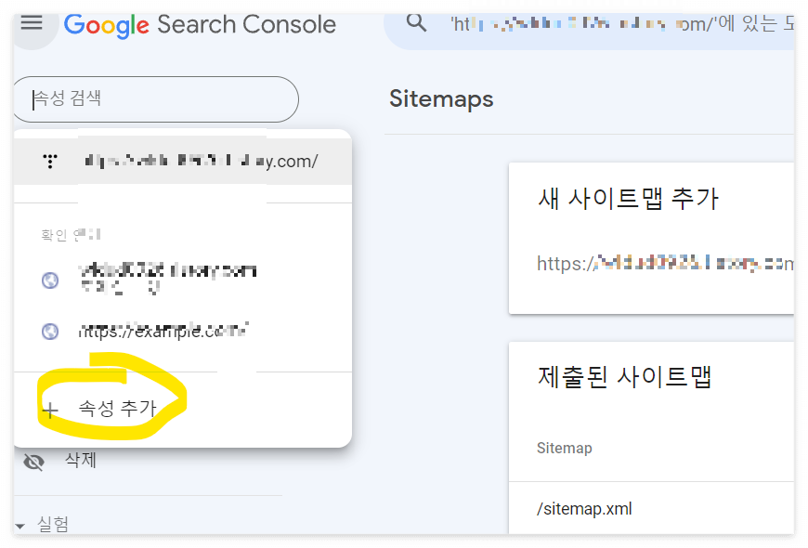Click the 제출된 사이트맵 heading
808x548 pixels.
point(624,376)
